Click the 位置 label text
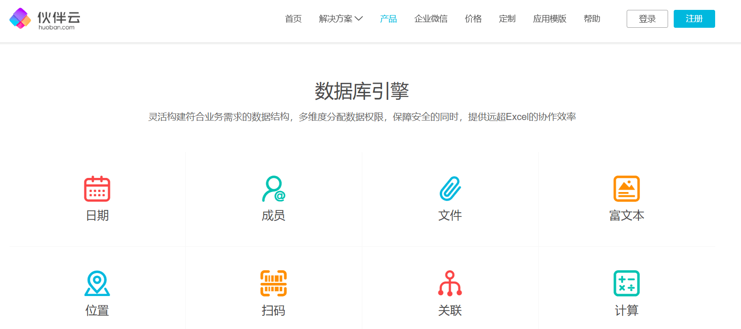Screen dimensions: 741x329 tap(97, 311)
